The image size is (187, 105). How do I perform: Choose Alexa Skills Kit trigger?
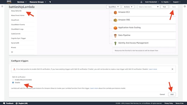tap(16, 11)
